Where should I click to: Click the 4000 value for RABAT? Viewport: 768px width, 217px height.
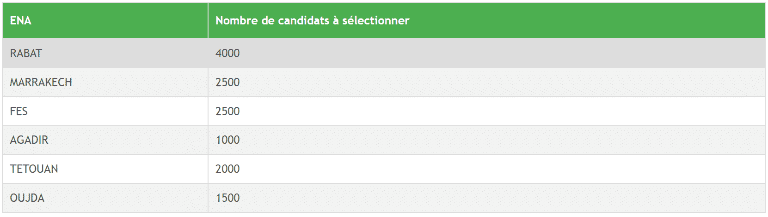(227, 53)
